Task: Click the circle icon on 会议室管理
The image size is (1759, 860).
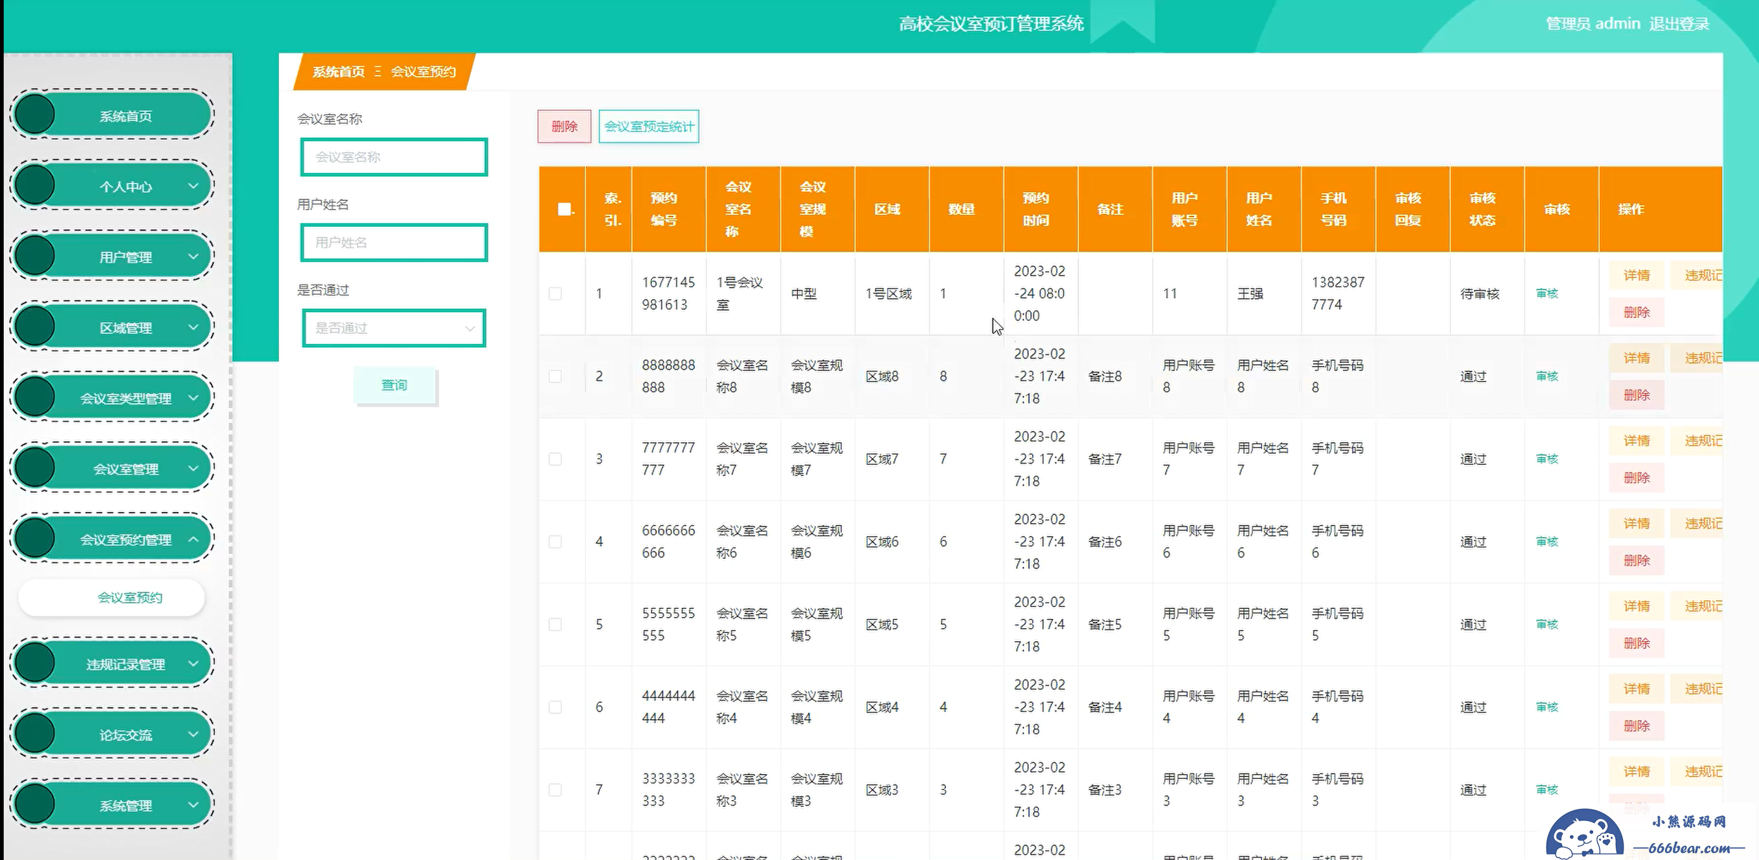Action: click(34, 467)
